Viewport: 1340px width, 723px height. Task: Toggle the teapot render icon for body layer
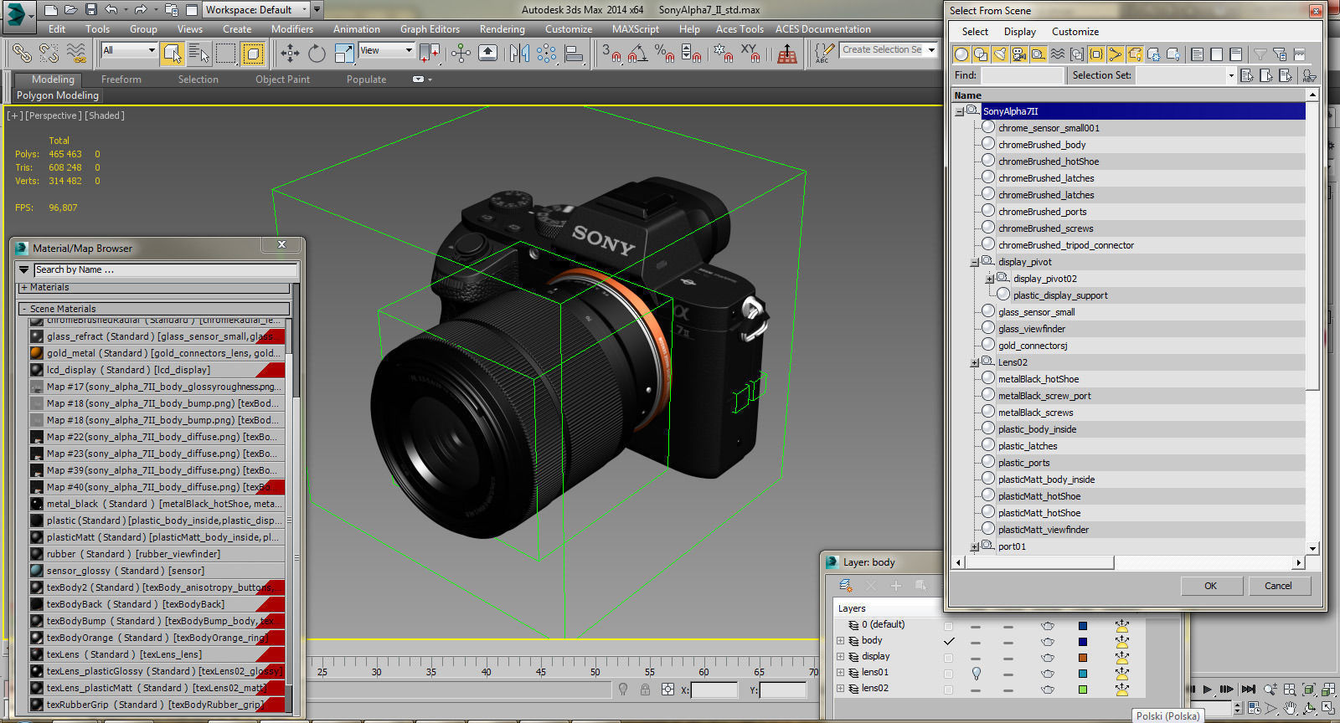pos(1047,641)
